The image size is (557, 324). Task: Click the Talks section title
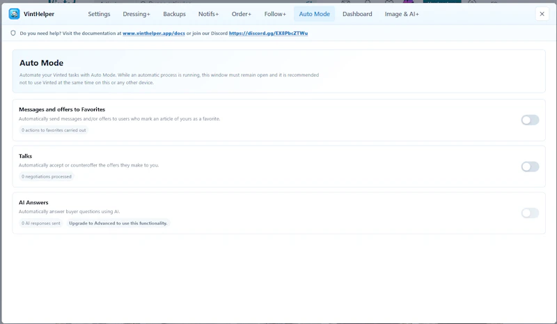tap(25, 156)
